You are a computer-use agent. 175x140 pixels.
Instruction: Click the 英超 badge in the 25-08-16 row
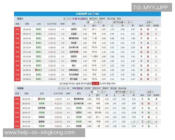tap(17, 79)
